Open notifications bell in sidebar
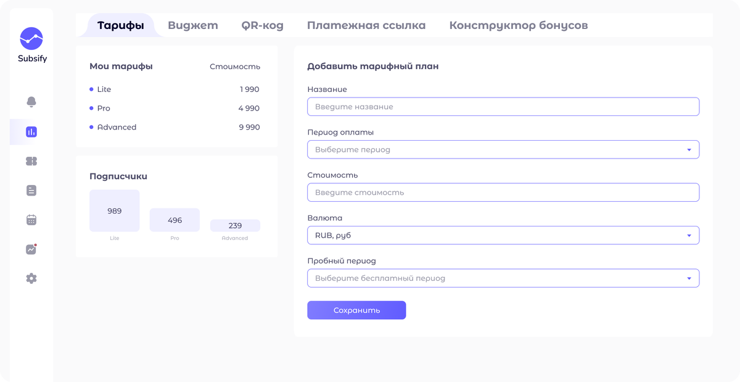 click(31, 102)
